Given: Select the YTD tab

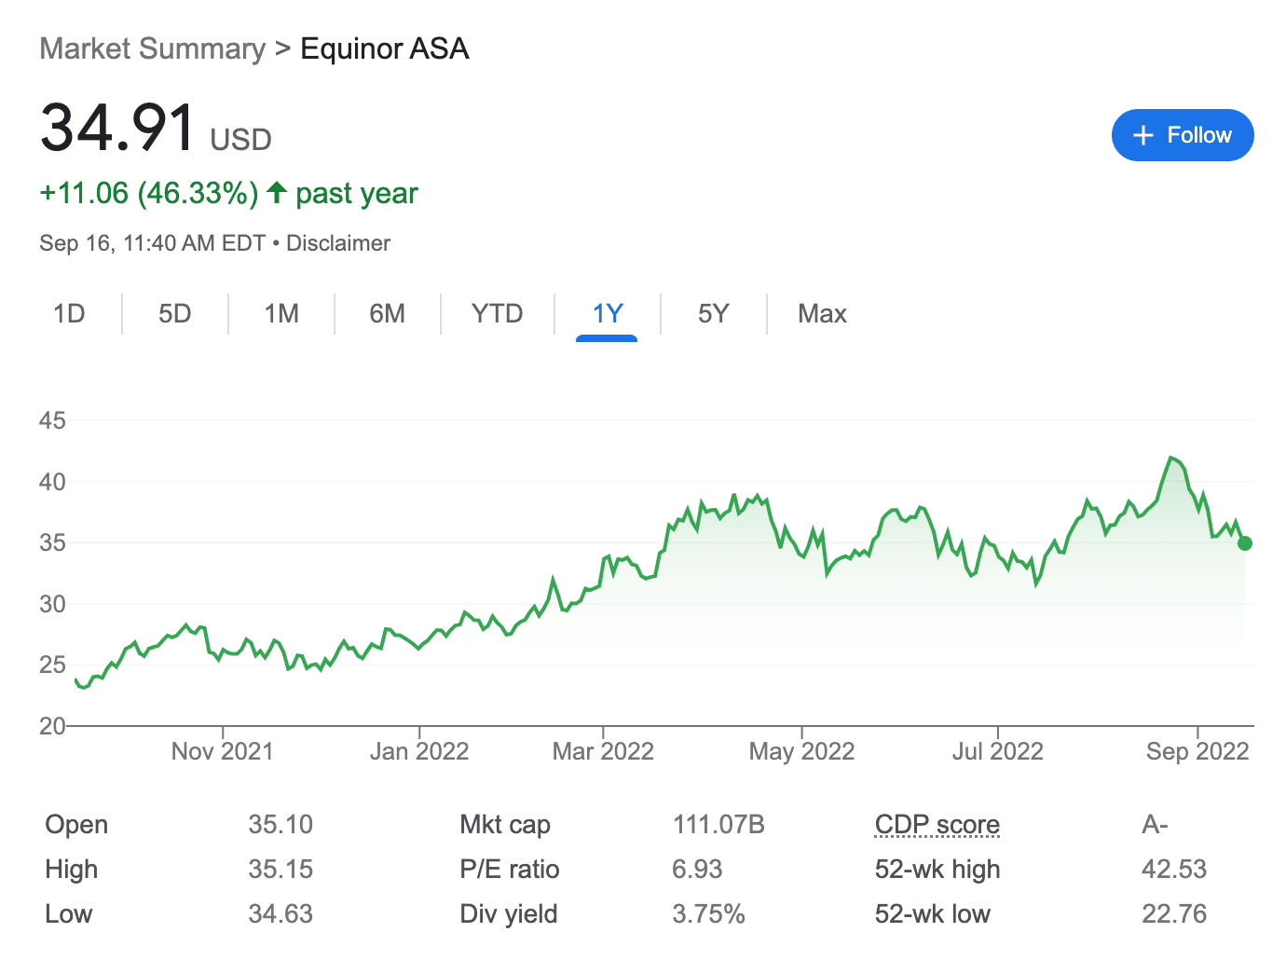Looking at the screenshot, I should (497, 313).
